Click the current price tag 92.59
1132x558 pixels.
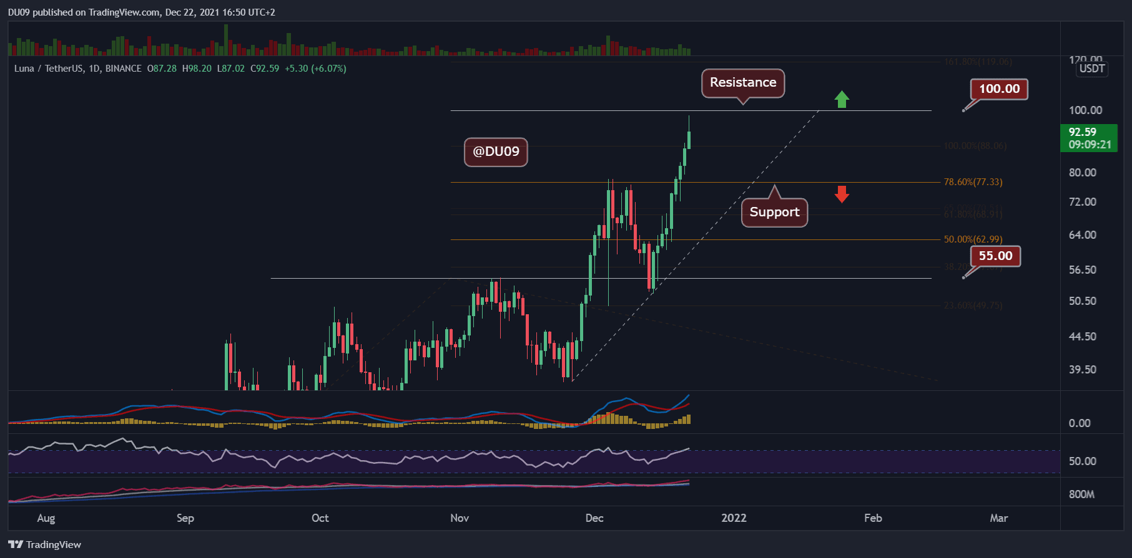pos(1089,138)
